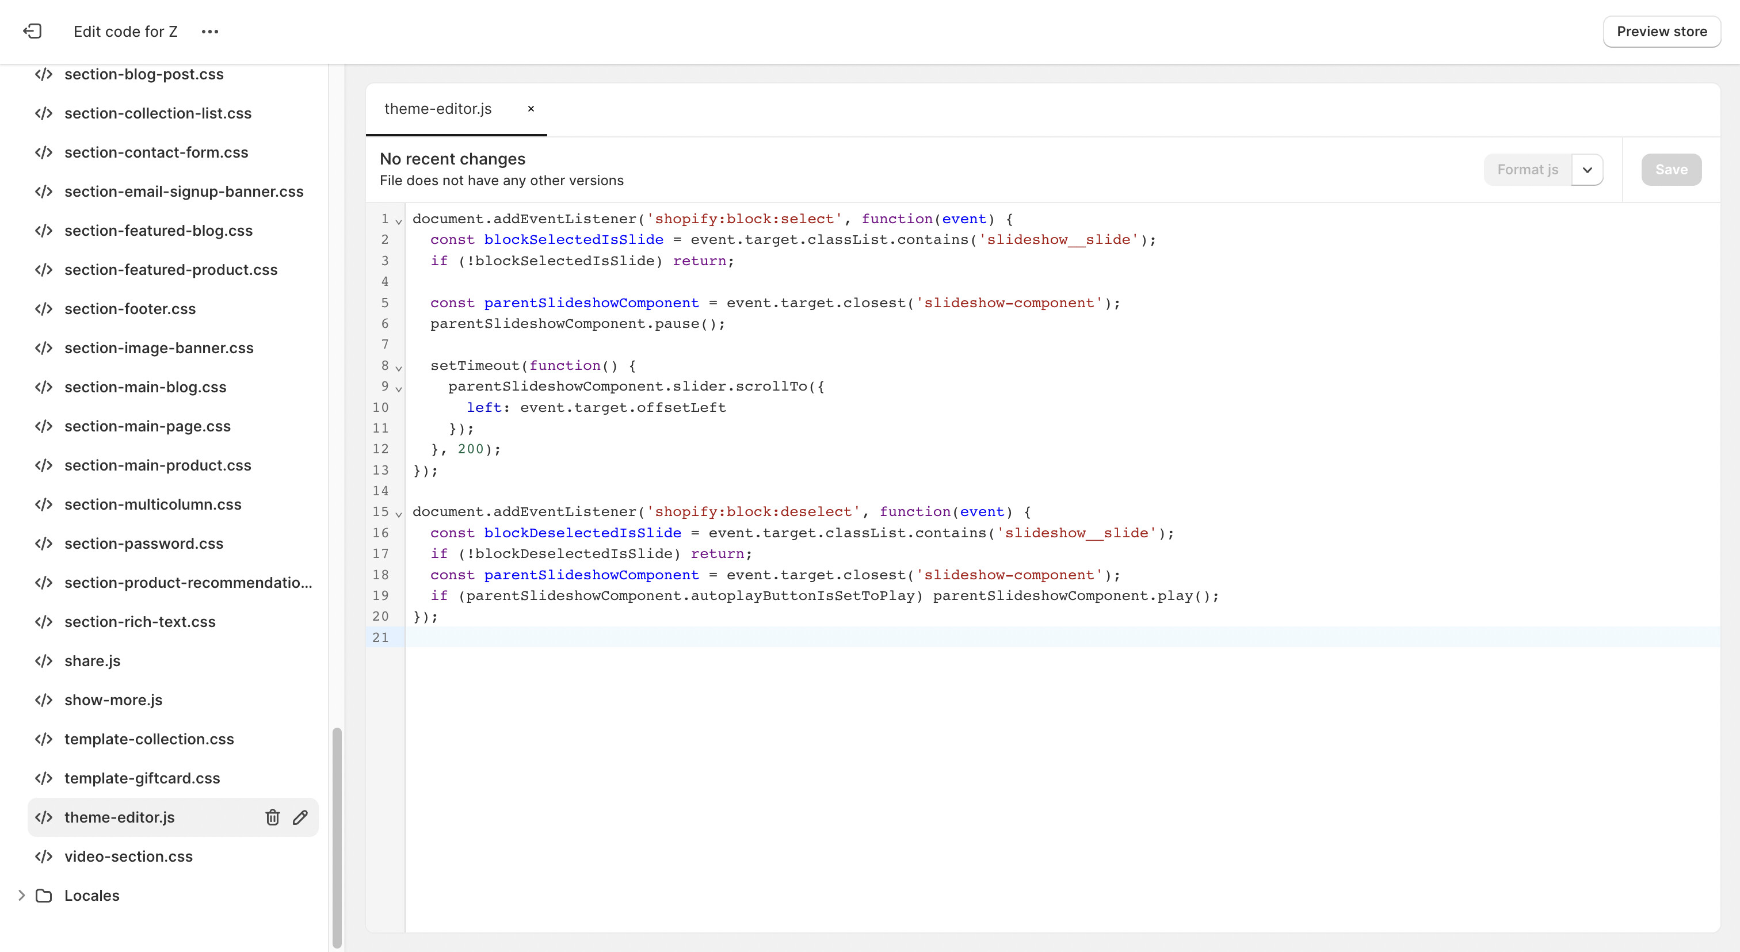Rename theme-editor.js using the pencil icon
Image resolution: width=1740 pixels, height=952 pixels.
pos(300,817)
